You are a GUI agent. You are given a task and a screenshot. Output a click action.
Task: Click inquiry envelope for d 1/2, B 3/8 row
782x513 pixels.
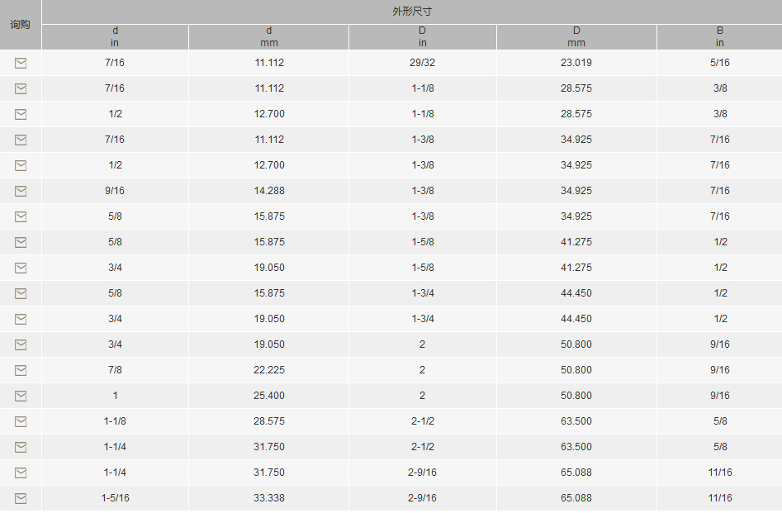(x=21, y=114)
